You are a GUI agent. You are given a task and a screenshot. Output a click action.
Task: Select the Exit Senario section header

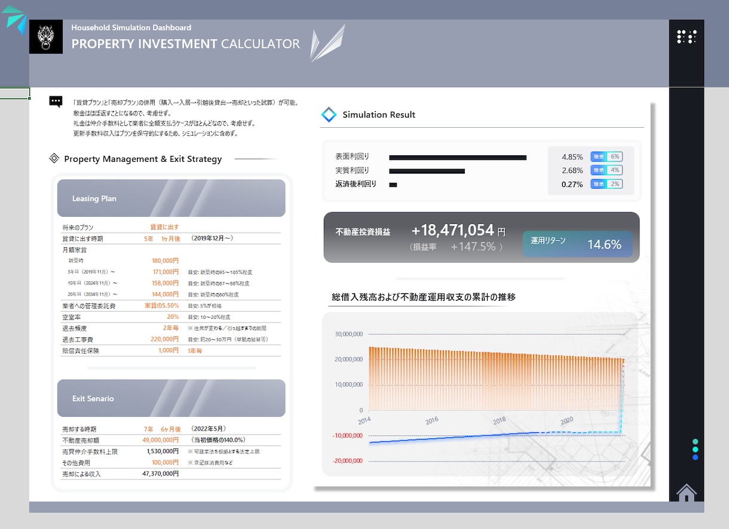click(171, 398)
